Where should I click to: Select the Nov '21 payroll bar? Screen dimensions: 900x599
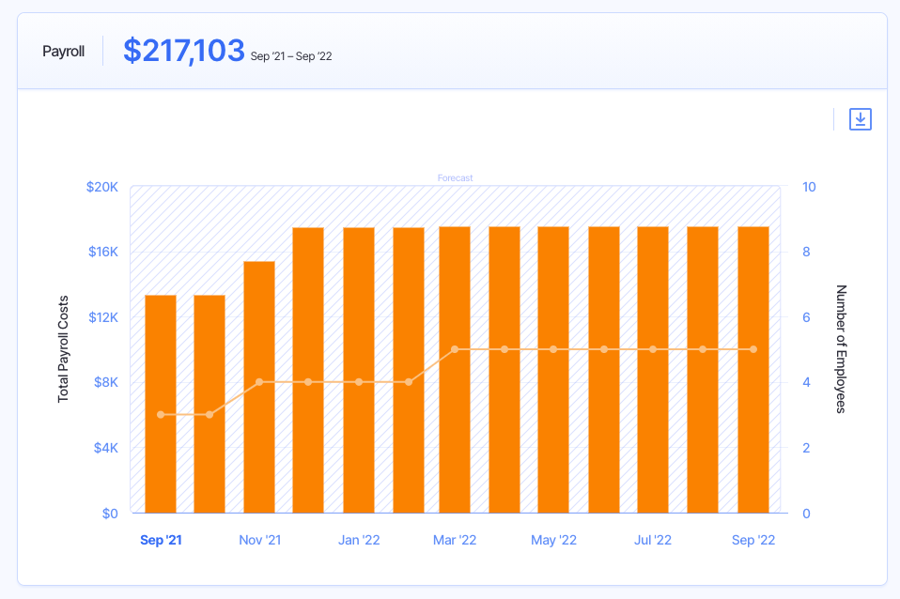coord(259,387)
